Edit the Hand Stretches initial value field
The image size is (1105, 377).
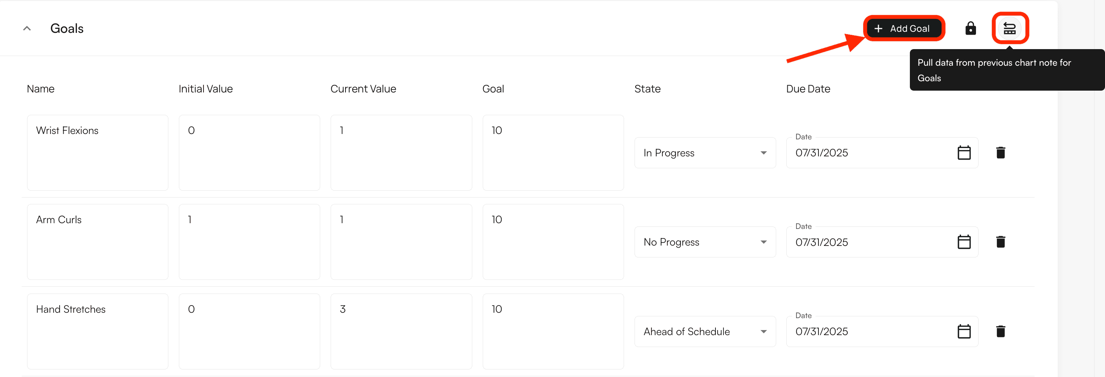pyautogui.click(x=249, y=331)
